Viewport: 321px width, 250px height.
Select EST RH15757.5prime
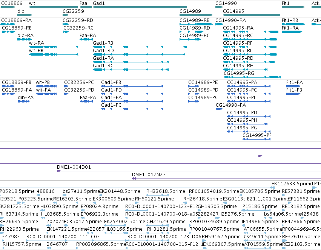22,244
